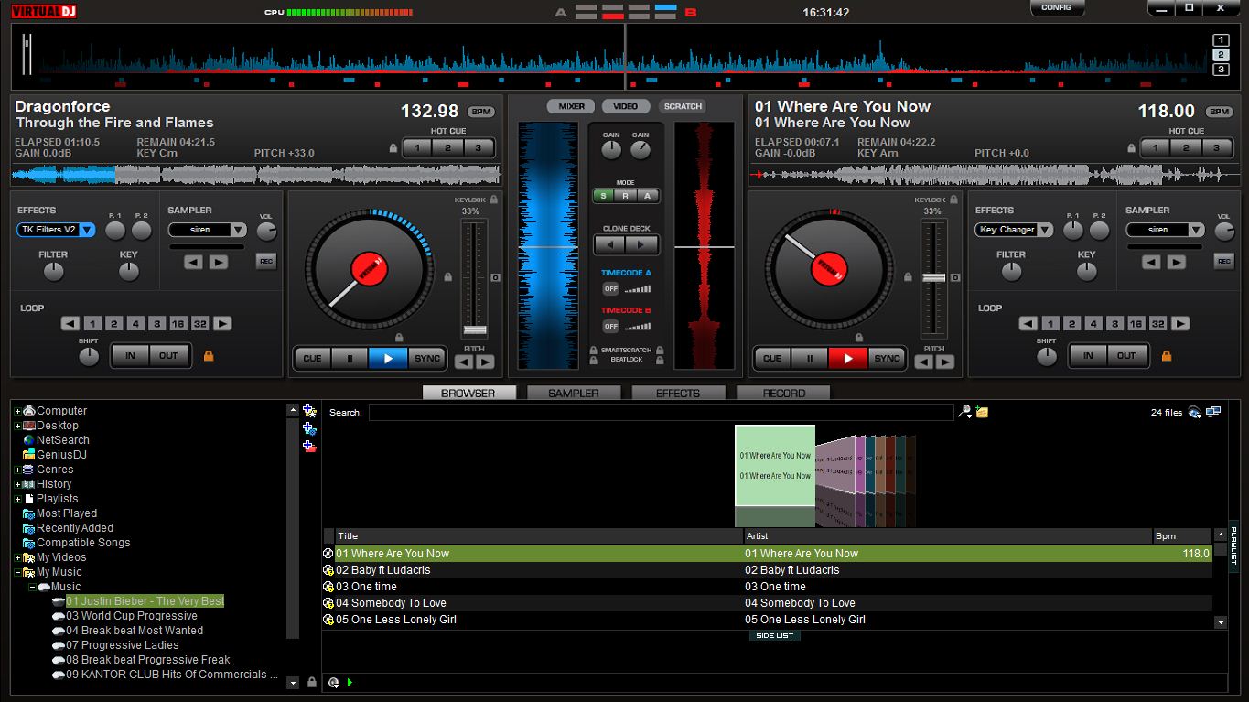Click CUE on the right deck
Image resolution: width=1249 pixels, height=702 pixels.
click(772, 359)
